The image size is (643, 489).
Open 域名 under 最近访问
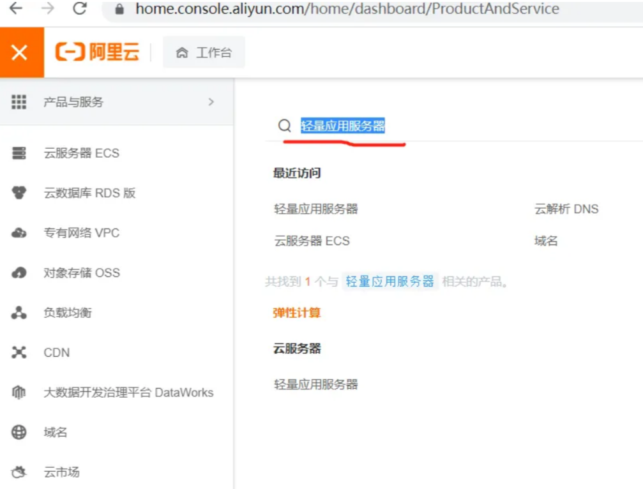pyautogui.click(x=546, y=241)
